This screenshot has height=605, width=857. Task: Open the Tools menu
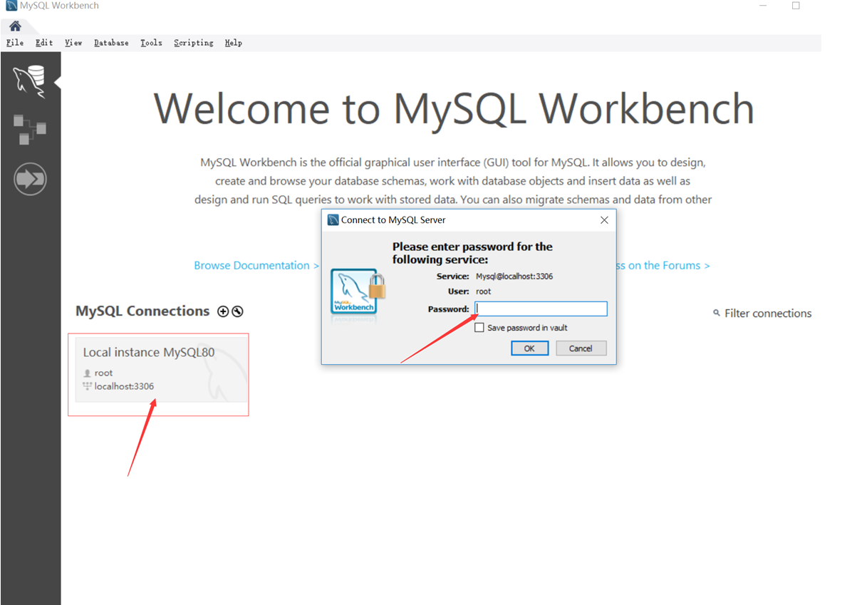pyautogui.click(x=151, y=43)
